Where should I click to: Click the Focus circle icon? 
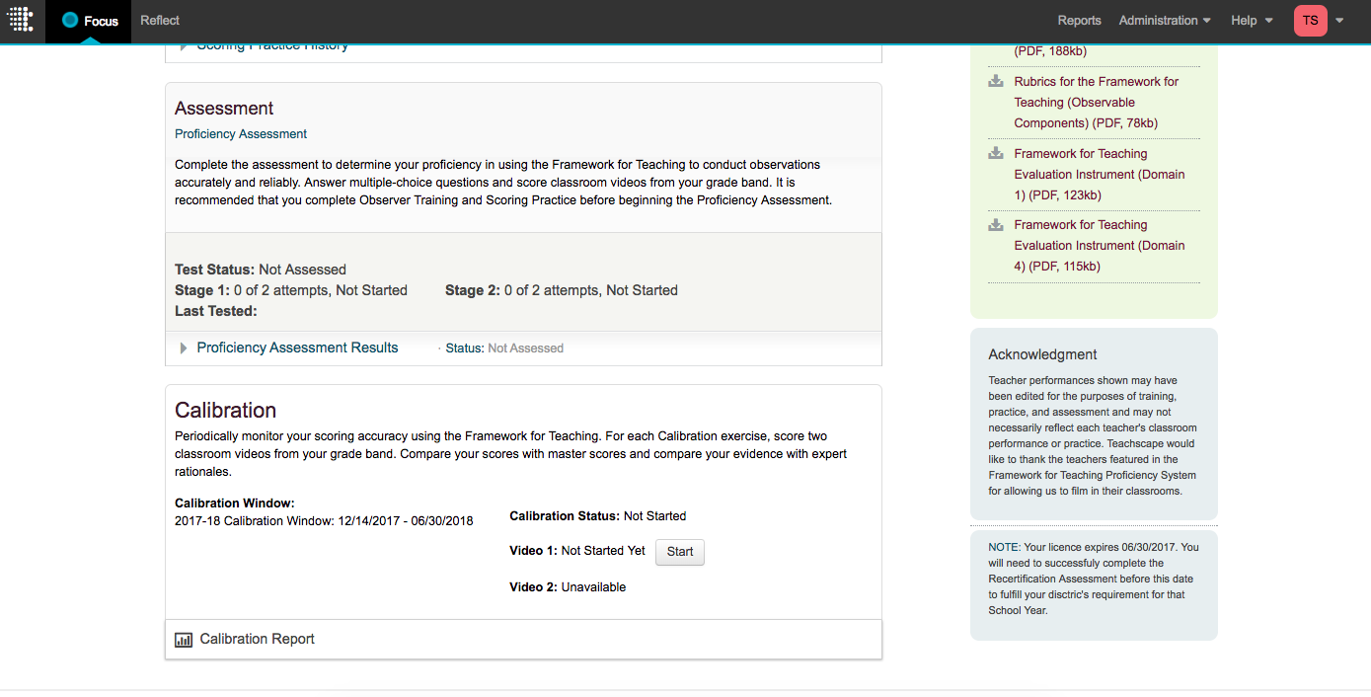[70, 21]
